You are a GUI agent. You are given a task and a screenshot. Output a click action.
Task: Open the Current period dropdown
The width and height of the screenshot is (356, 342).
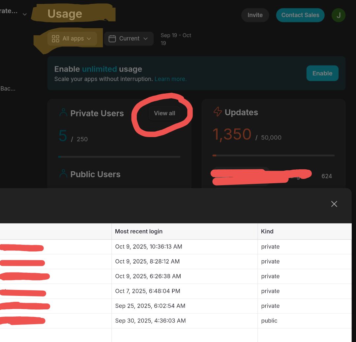click(x=129, y=39)
